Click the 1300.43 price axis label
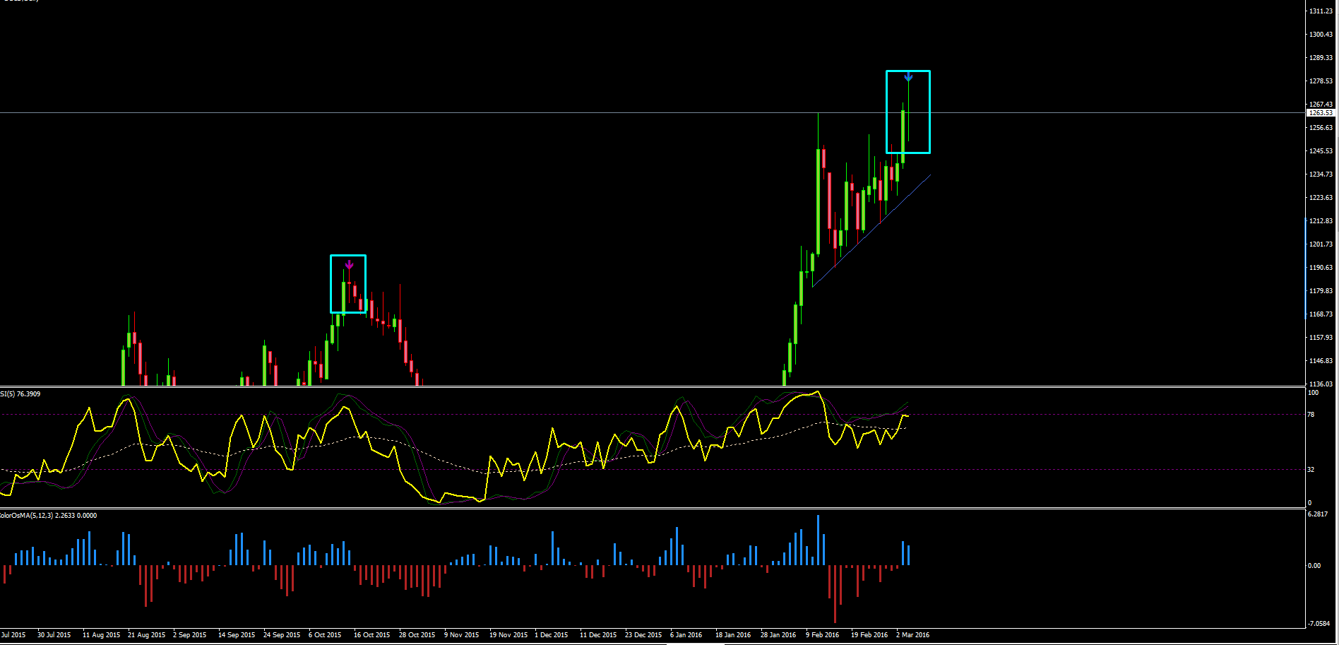 [1321, 35]
